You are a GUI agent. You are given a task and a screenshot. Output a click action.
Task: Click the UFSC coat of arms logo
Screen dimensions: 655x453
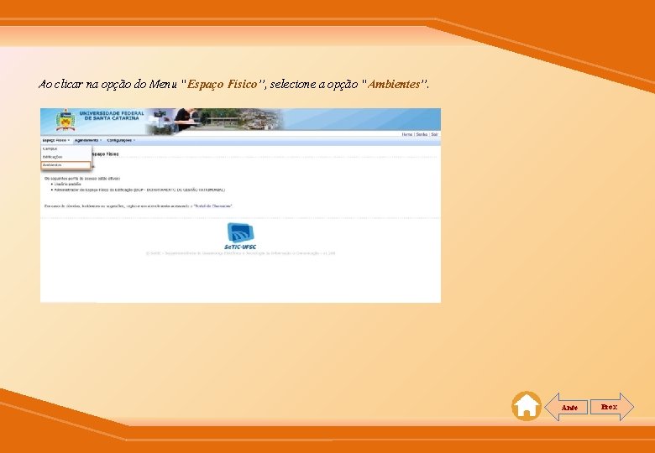(x=65, y=120)
